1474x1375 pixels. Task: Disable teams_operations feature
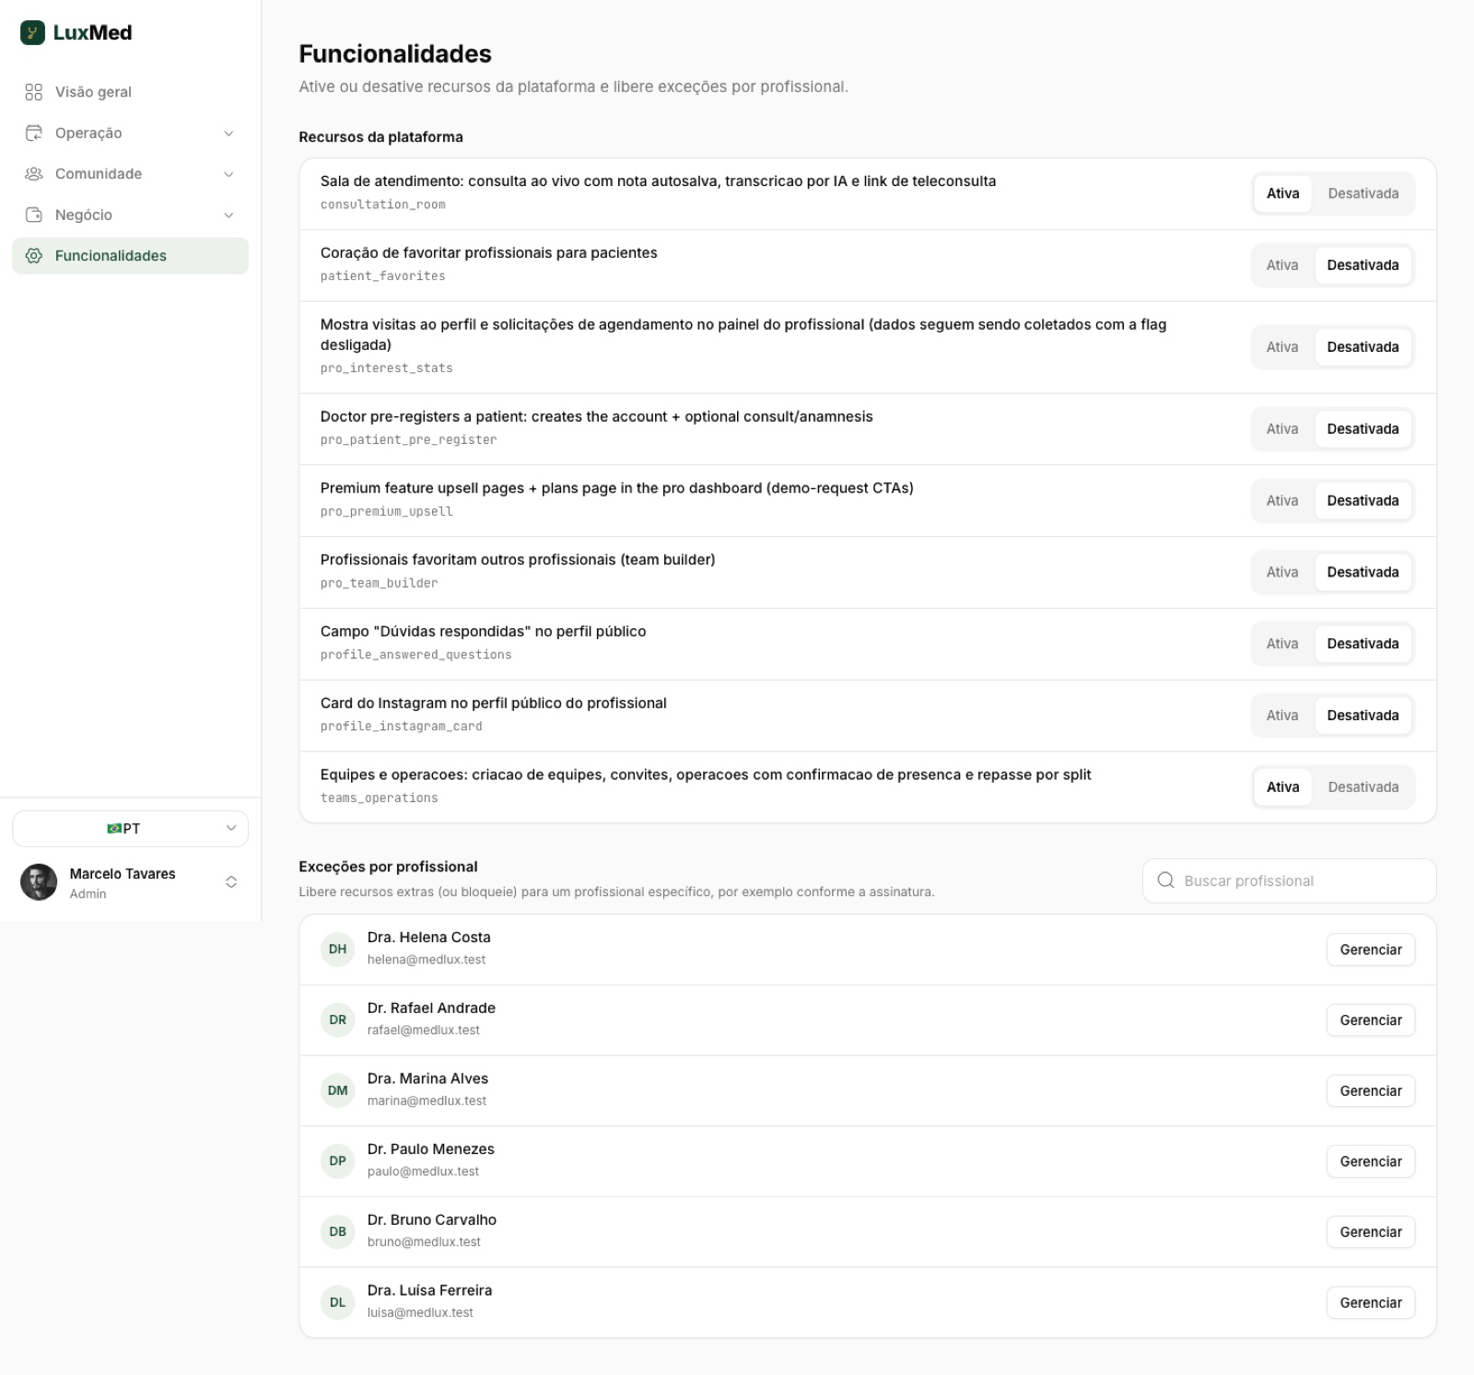click(1363, 787)
